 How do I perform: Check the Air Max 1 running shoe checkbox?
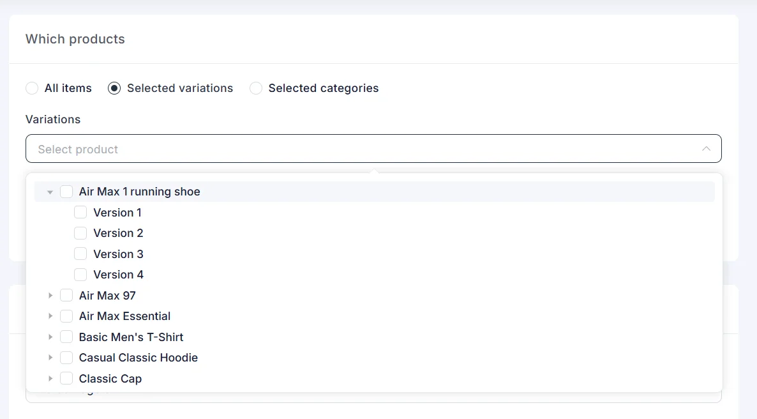[x=66, y=192]
